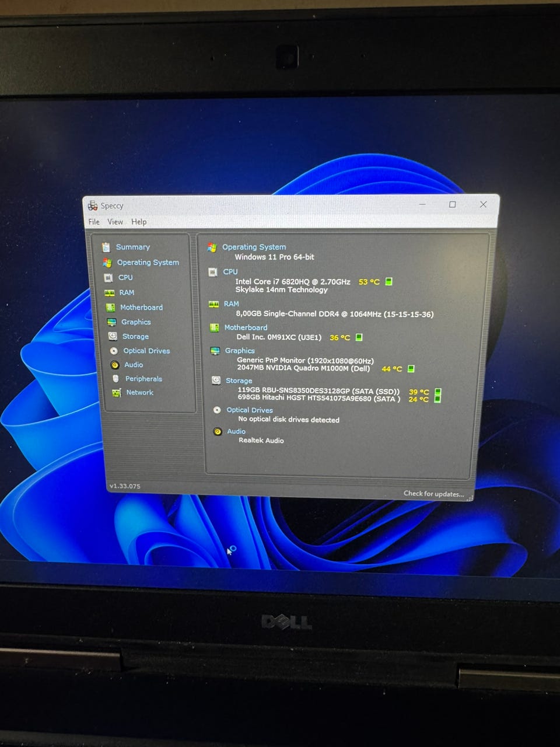Click the Optical Drives heading link in summary
Viewport: 560px width, 747px height.
[250, 410]
